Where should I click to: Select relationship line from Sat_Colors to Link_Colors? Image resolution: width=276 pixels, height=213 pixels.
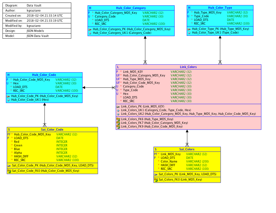pyautogui.click(x=187, y=139)
